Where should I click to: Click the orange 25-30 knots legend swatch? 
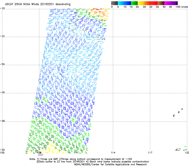[148, 3]
